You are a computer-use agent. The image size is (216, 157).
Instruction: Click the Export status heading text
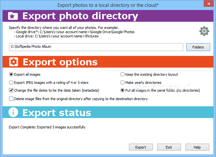tap(57, 113)
